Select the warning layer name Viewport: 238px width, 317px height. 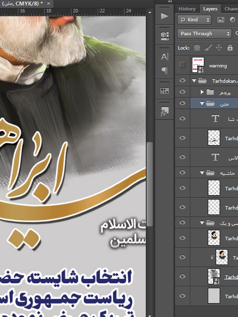tap(218, 66)
